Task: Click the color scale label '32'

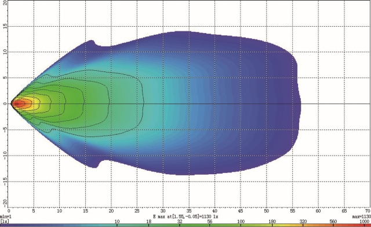Action: [x=180, y=221]
